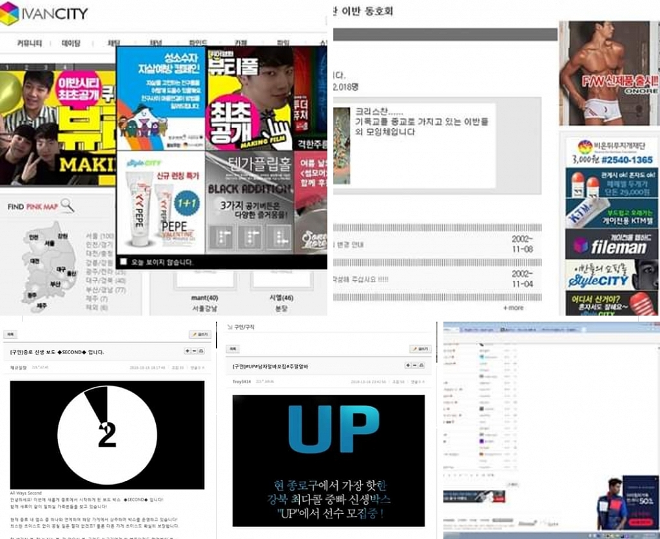The height and width of the screenshot is (539, 660).
Task: Click the UP recruitment image
Action: point(329,460)
